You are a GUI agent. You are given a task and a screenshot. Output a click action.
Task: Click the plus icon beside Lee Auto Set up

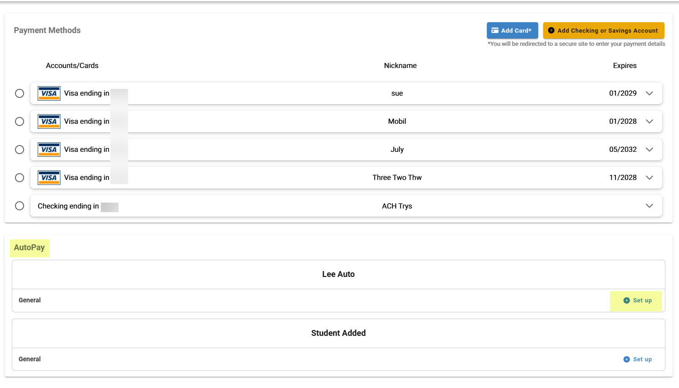tap(626, 301)
